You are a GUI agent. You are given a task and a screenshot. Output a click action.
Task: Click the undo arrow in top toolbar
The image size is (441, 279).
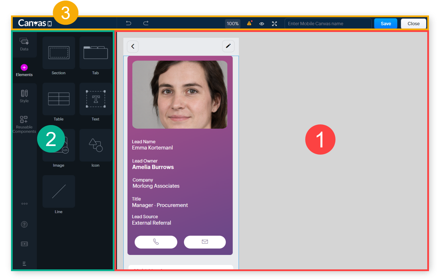click(129, 23)
